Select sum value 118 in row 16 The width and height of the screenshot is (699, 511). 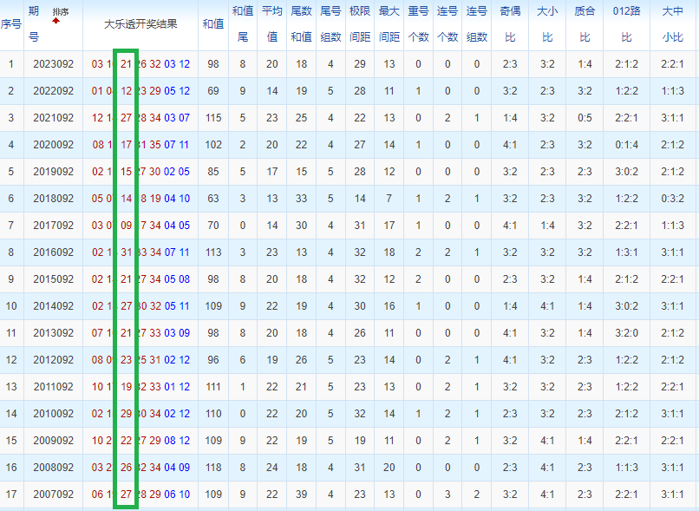pos(213,468)
